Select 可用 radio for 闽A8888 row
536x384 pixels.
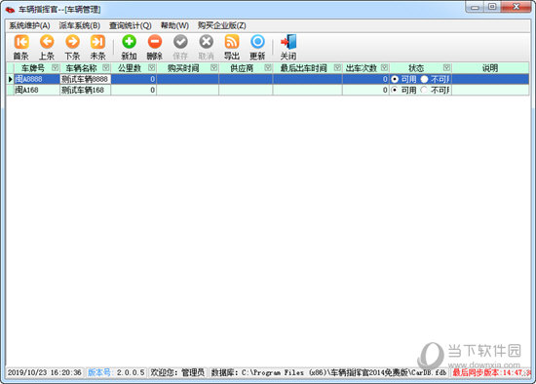coord(395,79)
